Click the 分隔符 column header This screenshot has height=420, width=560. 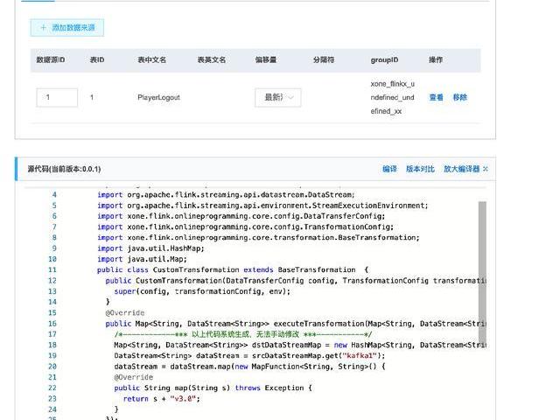[x=323, y=60]
